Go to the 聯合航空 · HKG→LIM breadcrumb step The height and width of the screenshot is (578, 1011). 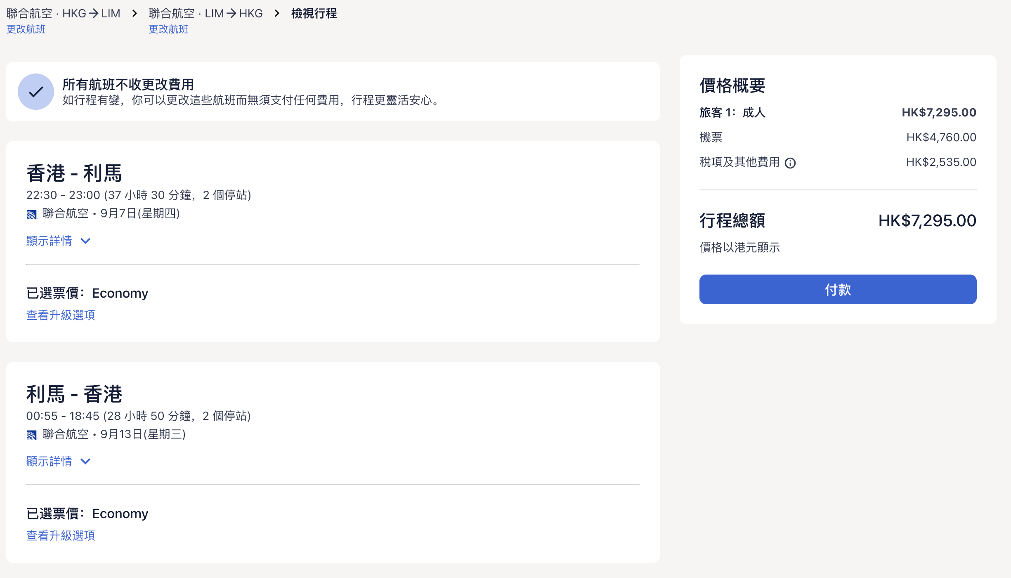(x=63, y=14)
